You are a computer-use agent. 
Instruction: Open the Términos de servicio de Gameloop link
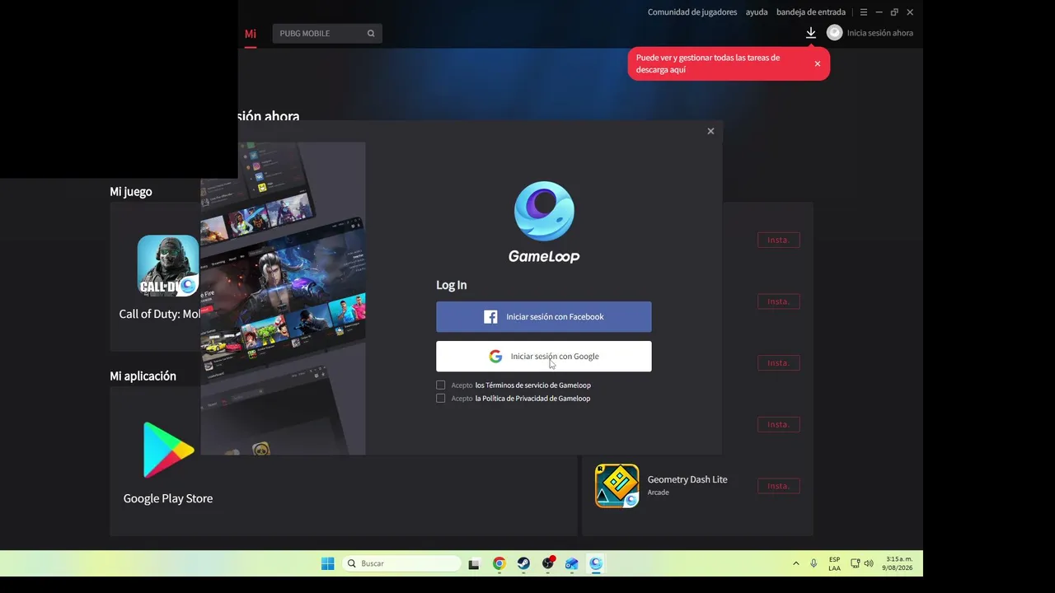[x=533, y=385]
